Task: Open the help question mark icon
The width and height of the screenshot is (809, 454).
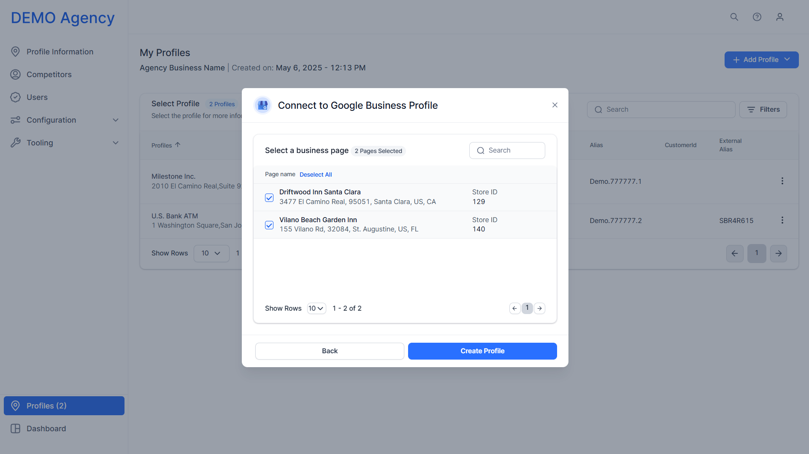Action: (x=757, y=17)
